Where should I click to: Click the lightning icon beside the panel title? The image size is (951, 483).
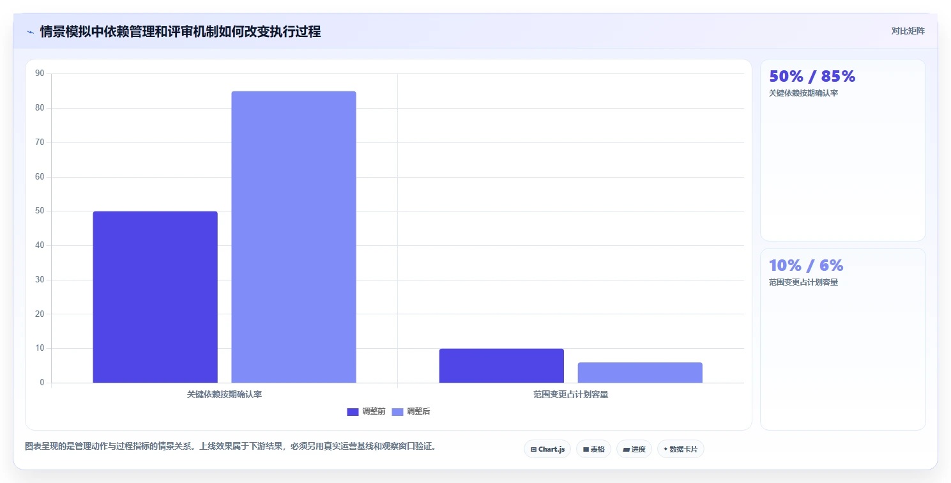[30, 32]
